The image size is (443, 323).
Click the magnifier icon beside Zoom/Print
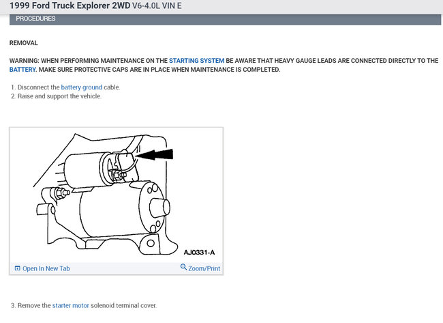(x=183, y=267)
